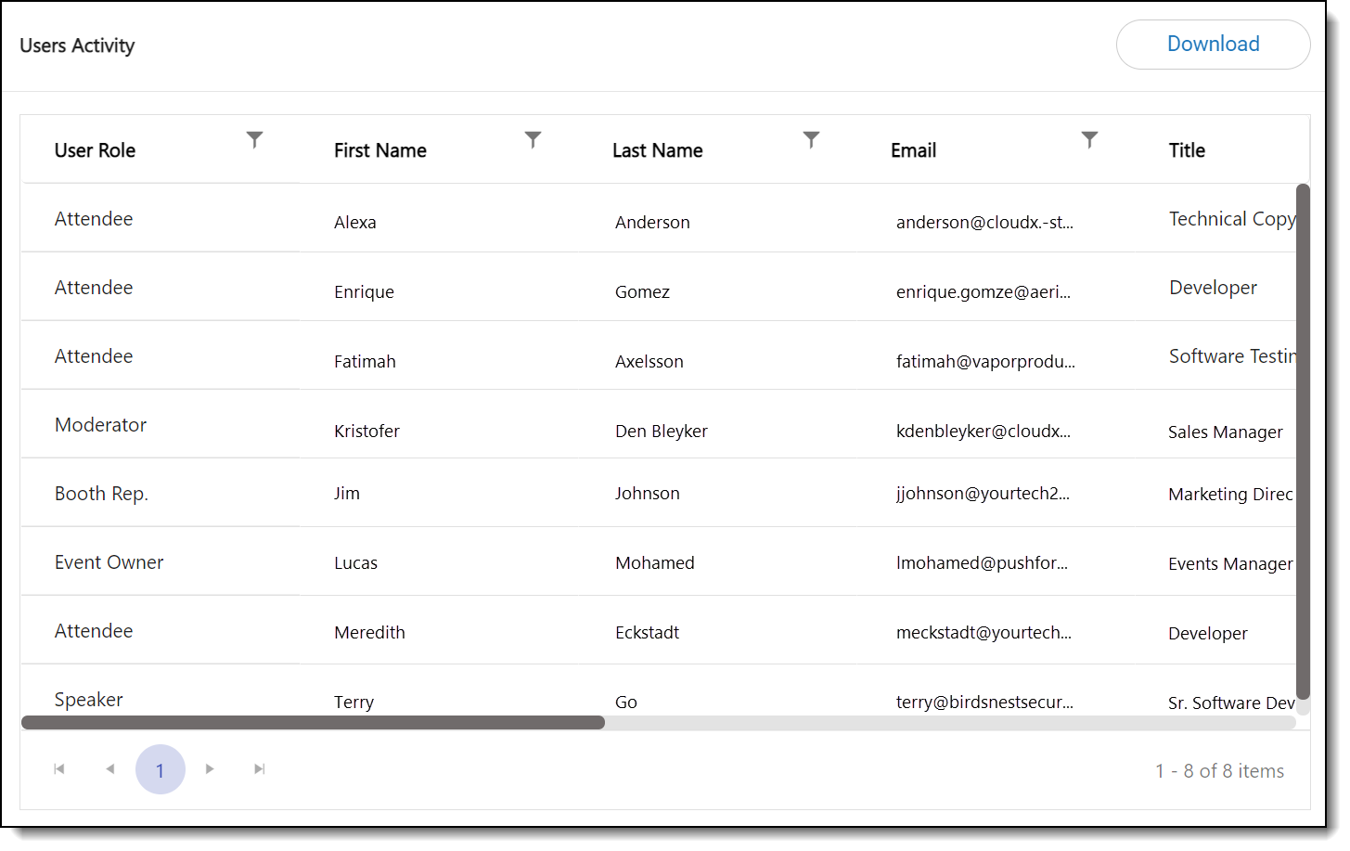Click the vertical scrollbar thumb

(1303, 441)
